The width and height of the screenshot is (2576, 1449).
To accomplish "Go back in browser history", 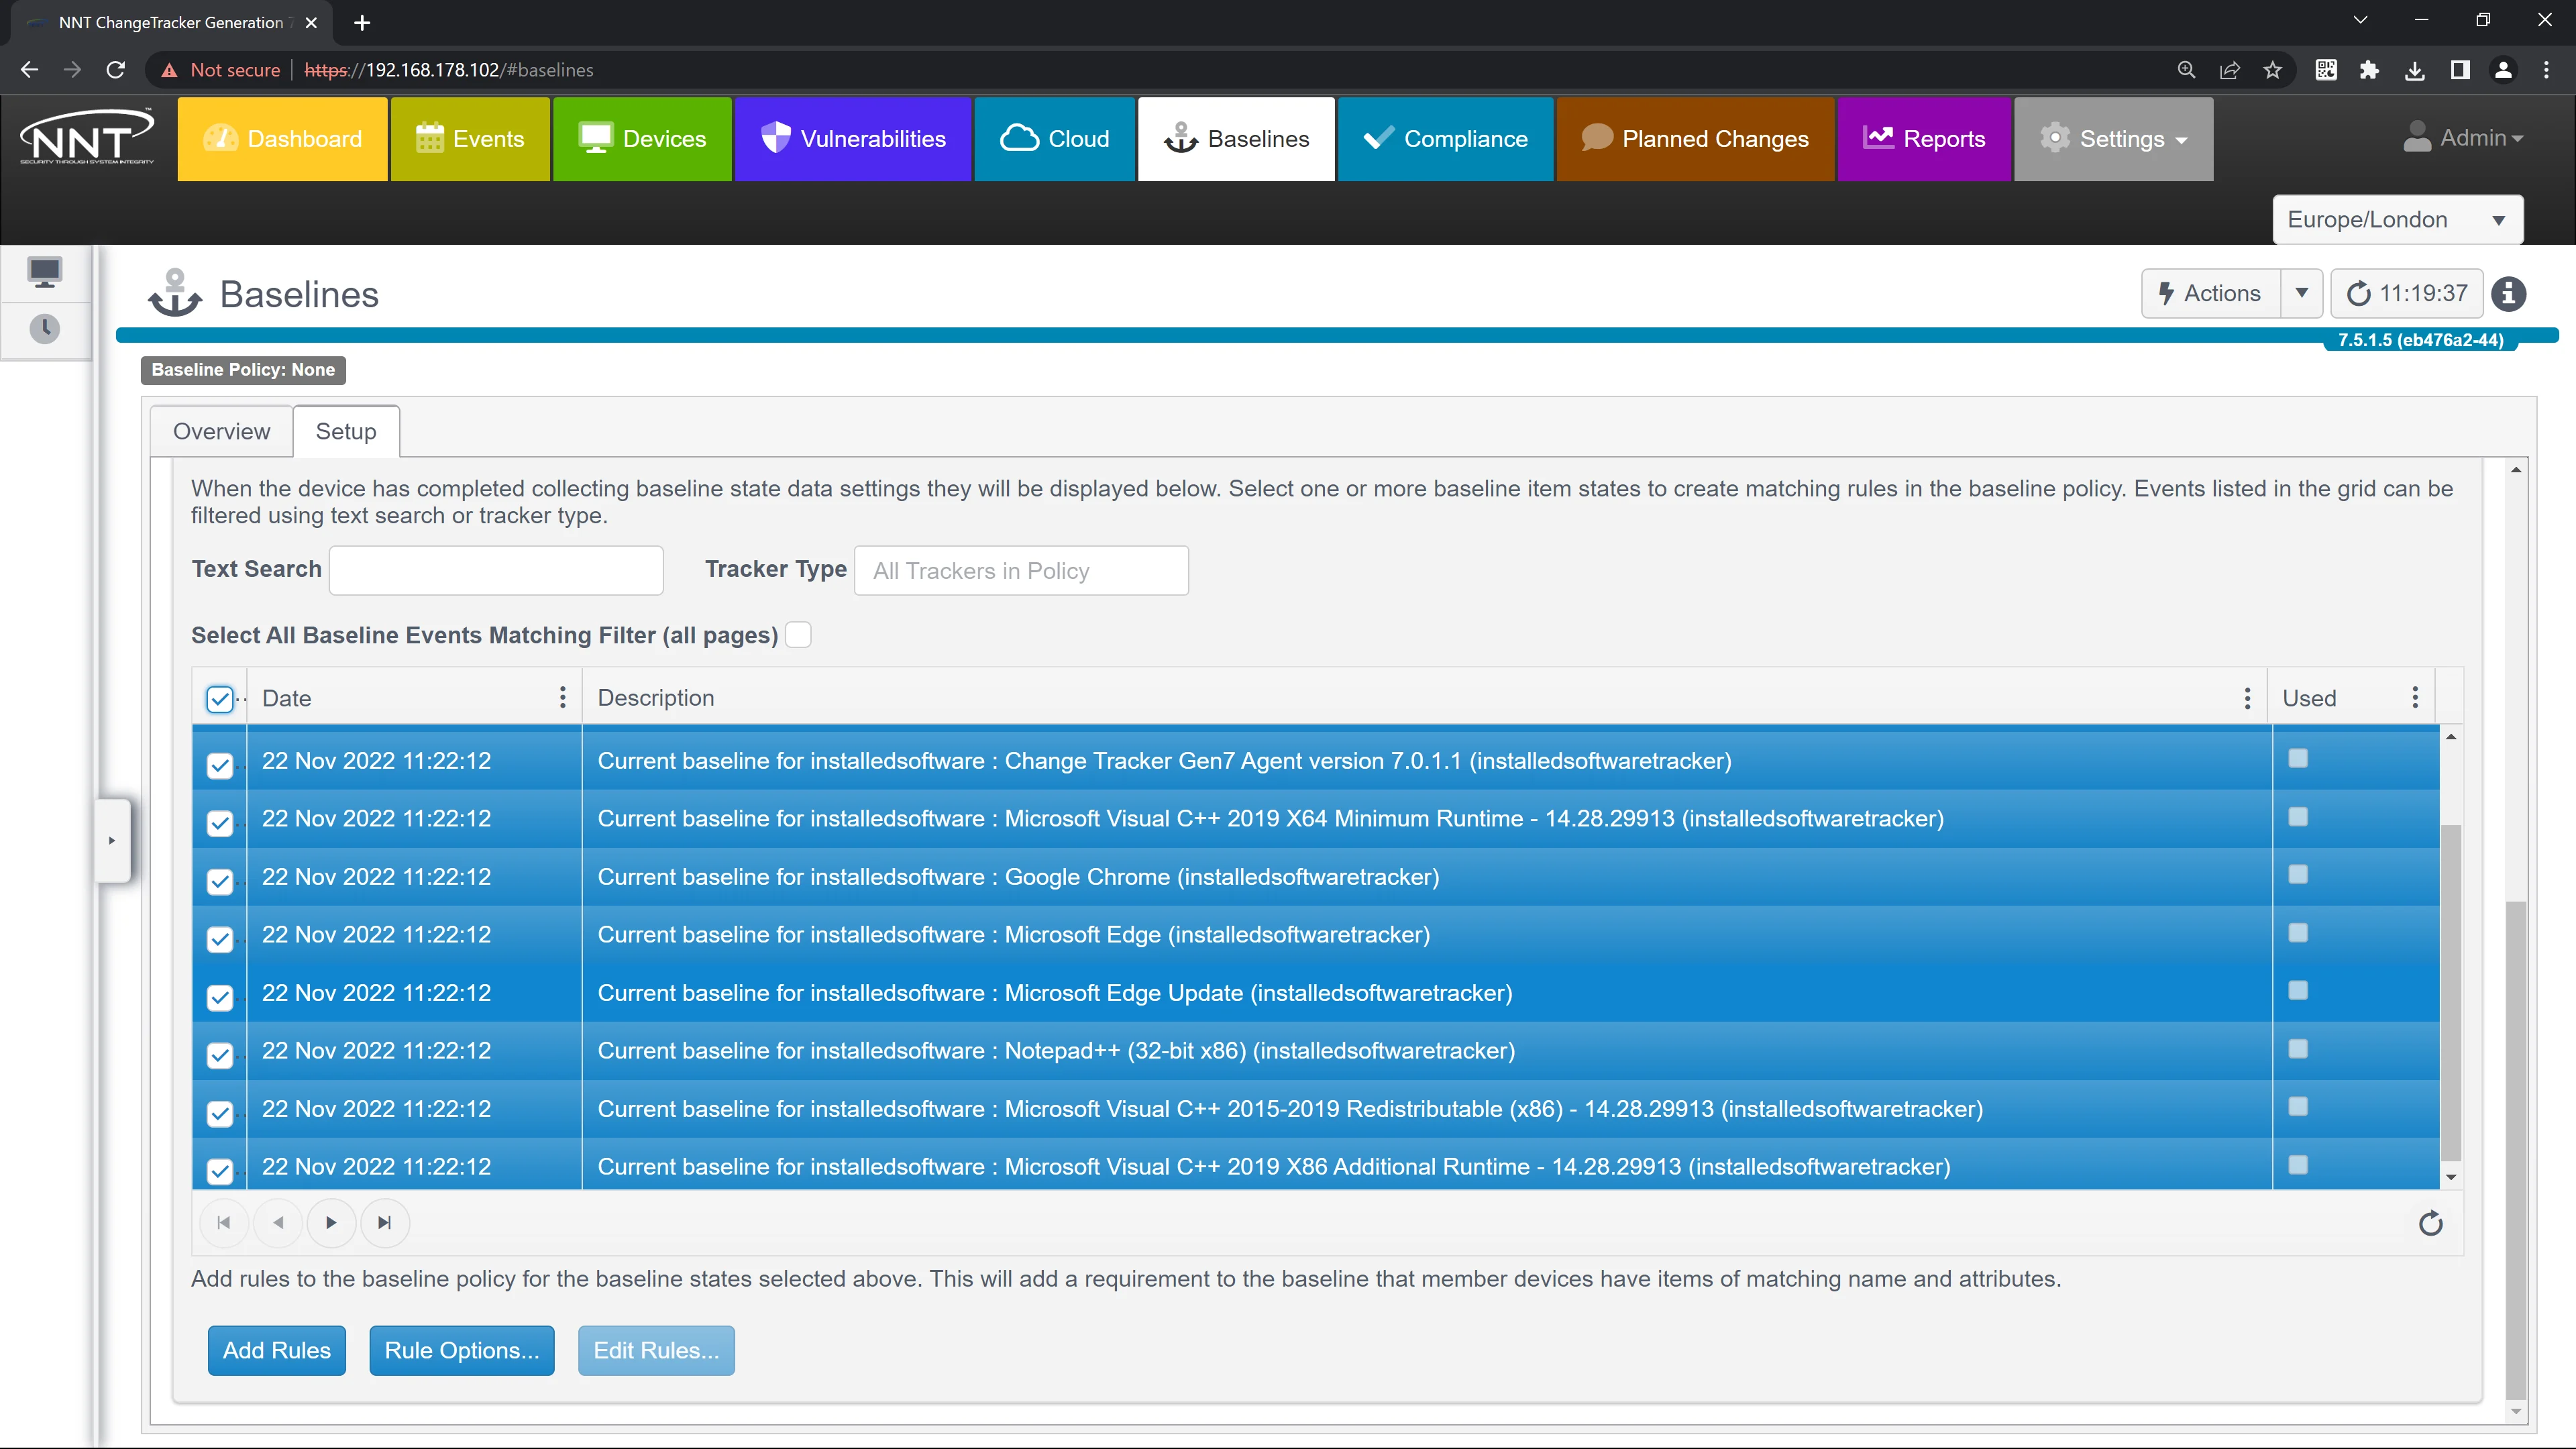I will pyautogui.click(x=29, y=70).
